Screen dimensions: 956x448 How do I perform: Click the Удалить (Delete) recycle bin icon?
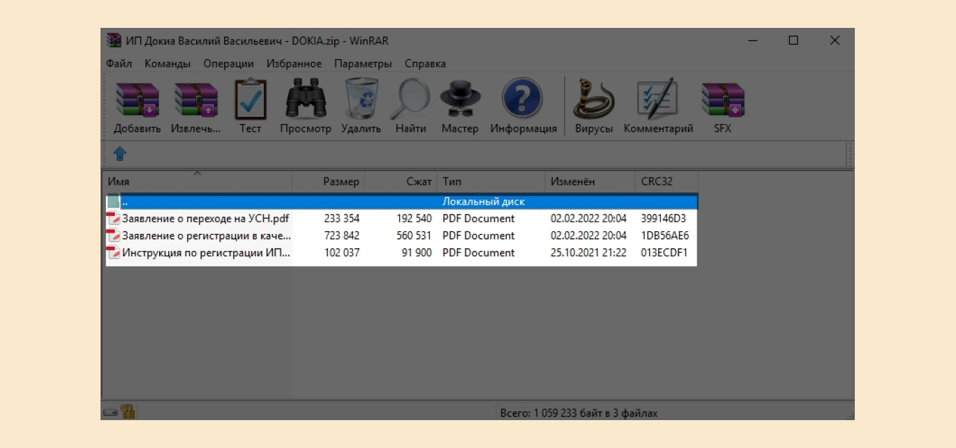[x=361, y=101]
